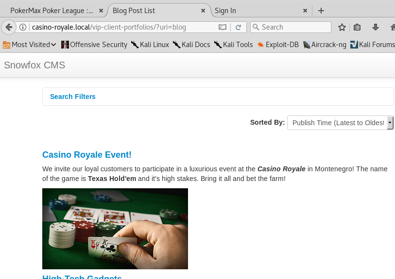The height and width of the screenshot is (279, 395).
Task: Switch to PokerMax Poker League tab
Action: [52, 11]
